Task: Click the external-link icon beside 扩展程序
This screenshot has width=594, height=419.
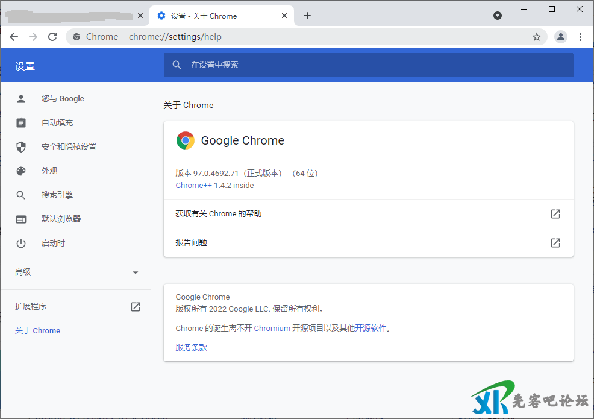Action: coord(136,307)
